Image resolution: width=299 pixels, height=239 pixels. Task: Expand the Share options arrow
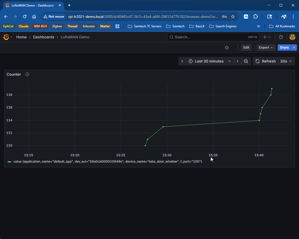coord(294,48)
